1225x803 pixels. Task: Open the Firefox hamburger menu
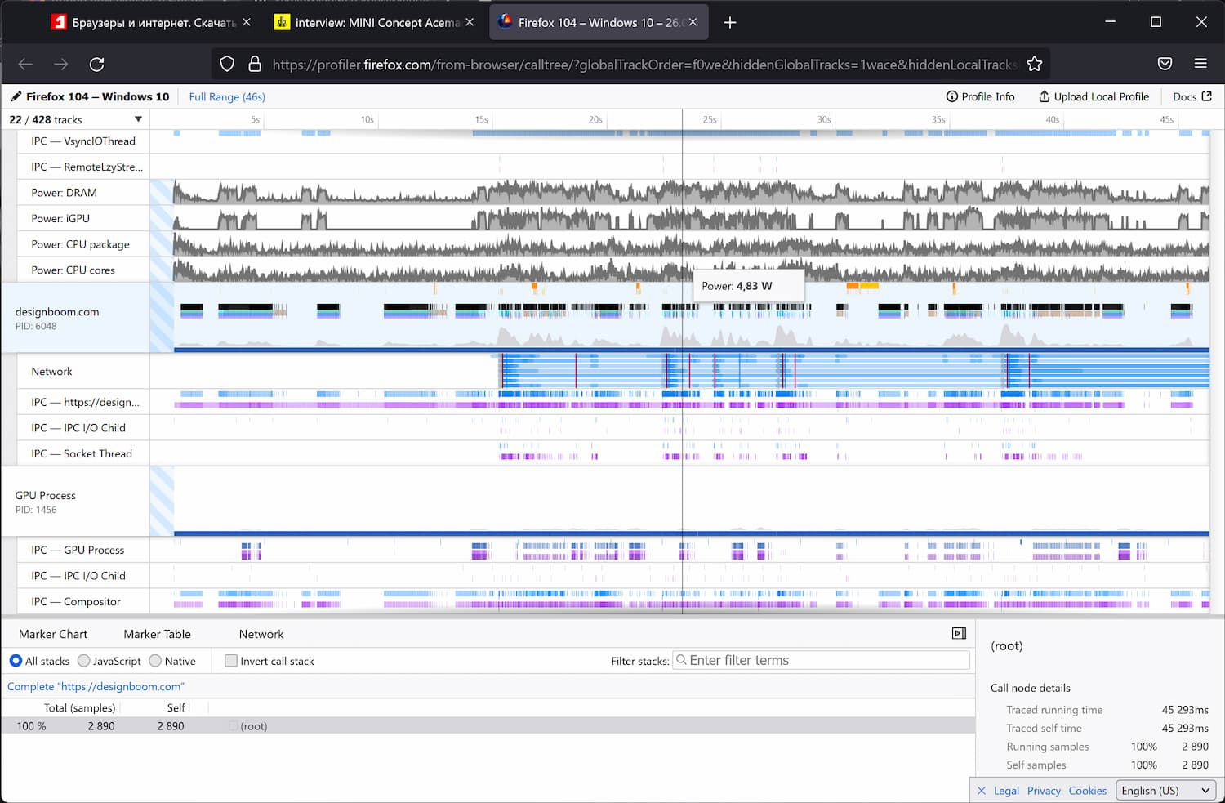click(1200, 64)
